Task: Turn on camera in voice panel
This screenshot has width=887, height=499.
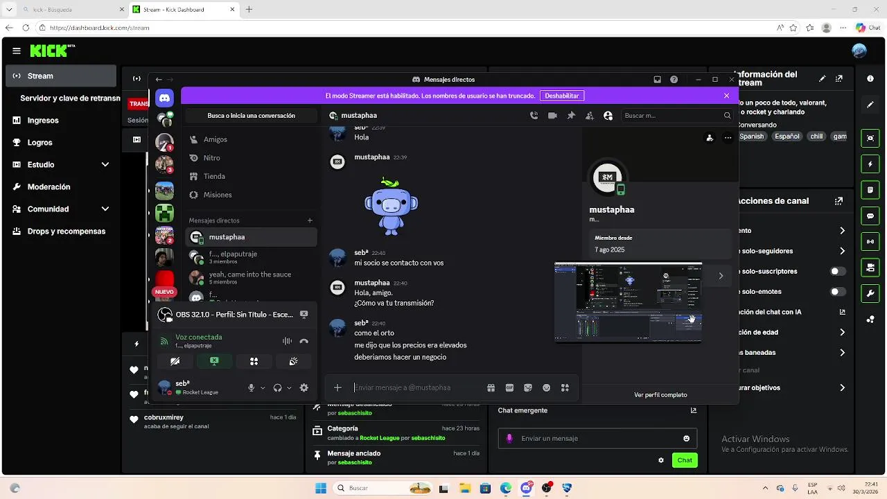Action: click(x=175, y=361)
